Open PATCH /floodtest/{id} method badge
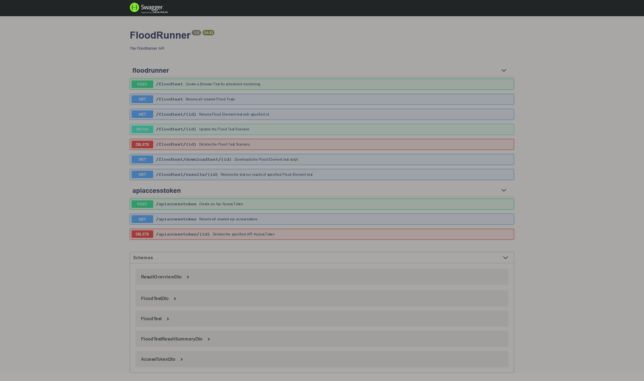The height and width of the screenshot is (381, 644). pos(142,129)
